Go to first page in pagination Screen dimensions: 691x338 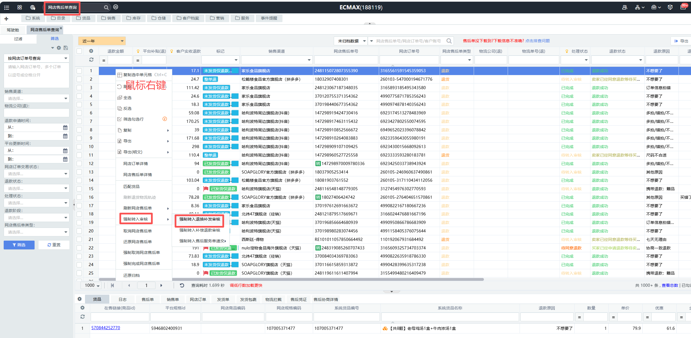click(x=112, y=285)
